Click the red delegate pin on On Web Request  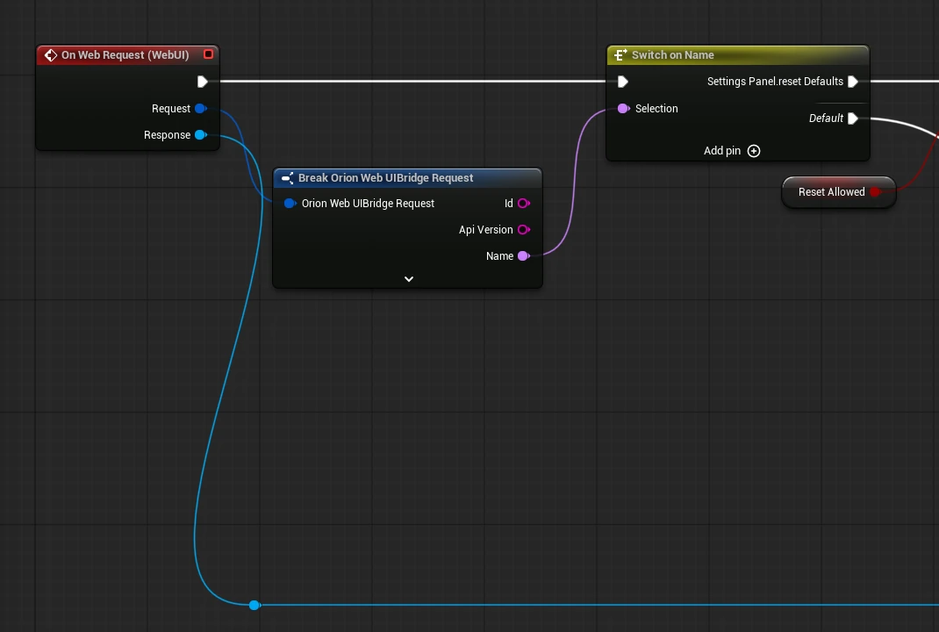[208, 54]
